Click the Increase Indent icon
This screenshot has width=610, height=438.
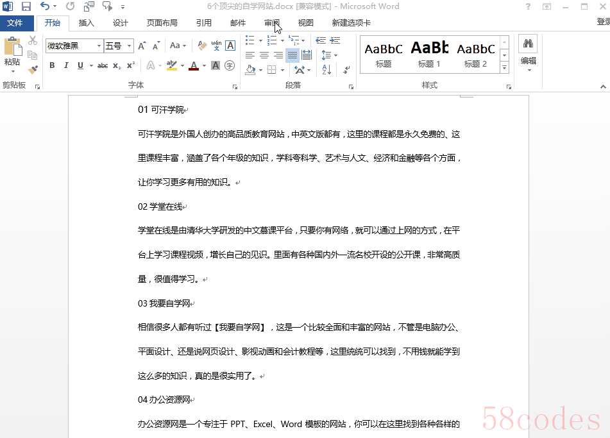335,40
